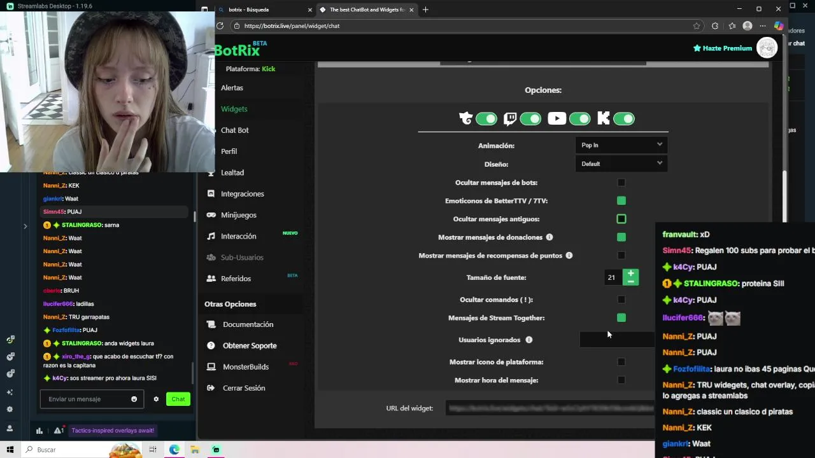
Task: Toggle the Trovo platform switch
Action: tap(486, 119)
